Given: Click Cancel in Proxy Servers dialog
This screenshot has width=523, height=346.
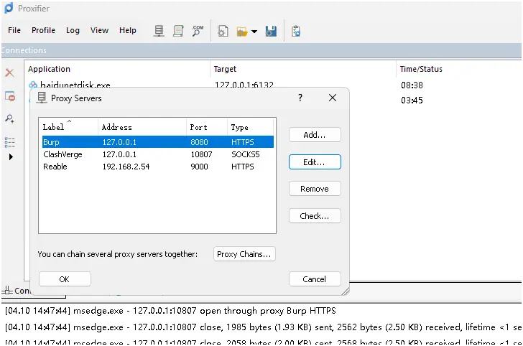Looking at the screenshot, I should (x=315, y=279).
